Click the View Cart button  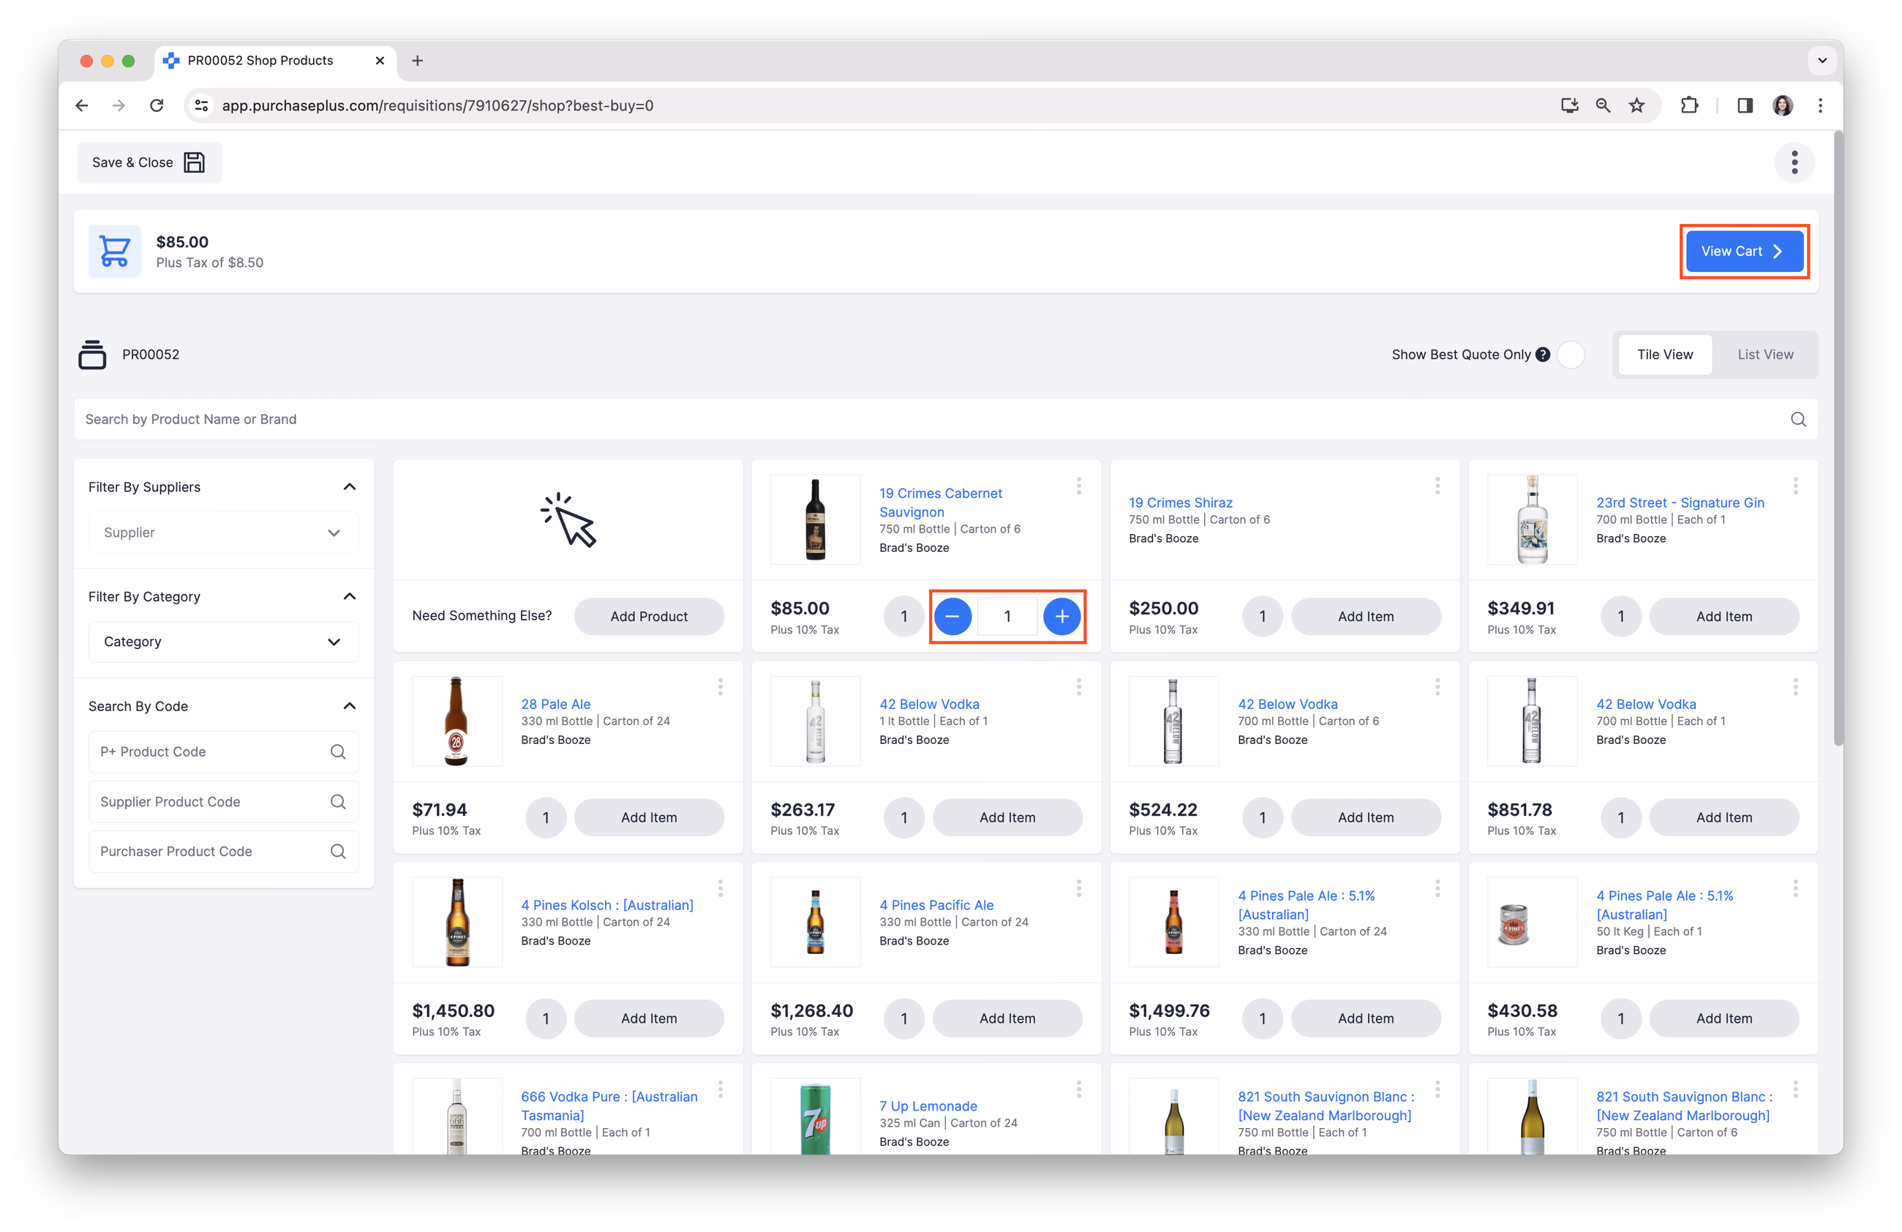[x=1743, y=251]
